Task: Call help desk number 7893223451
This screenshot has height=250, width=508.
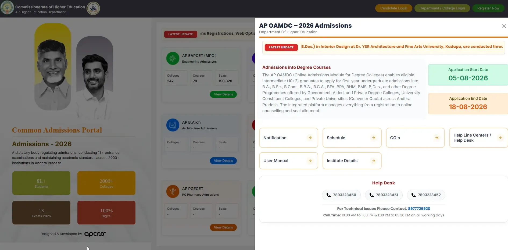Action: (384, 195)
